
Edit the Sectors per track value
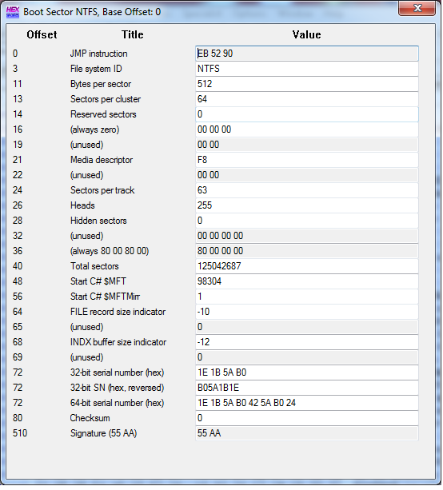point(307,190)
